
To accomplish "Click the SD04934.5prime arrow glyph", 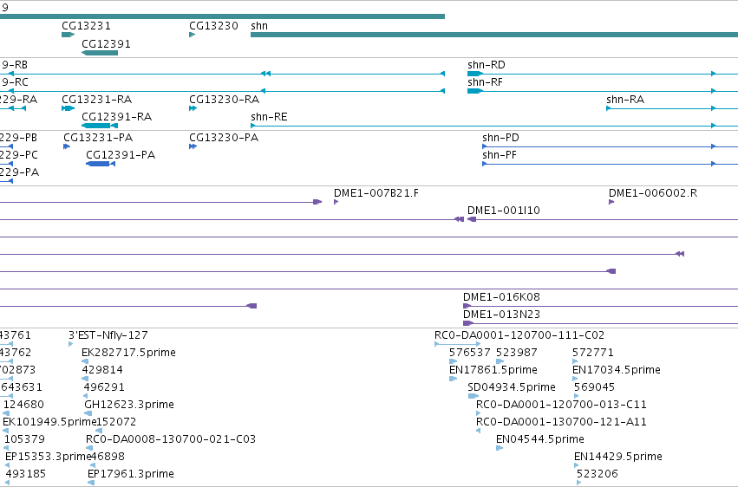I will coord(473,396).
